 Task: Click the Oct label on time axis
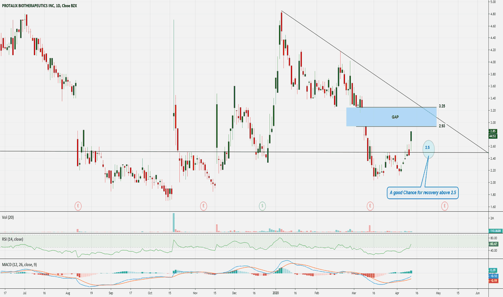(150, 293)
